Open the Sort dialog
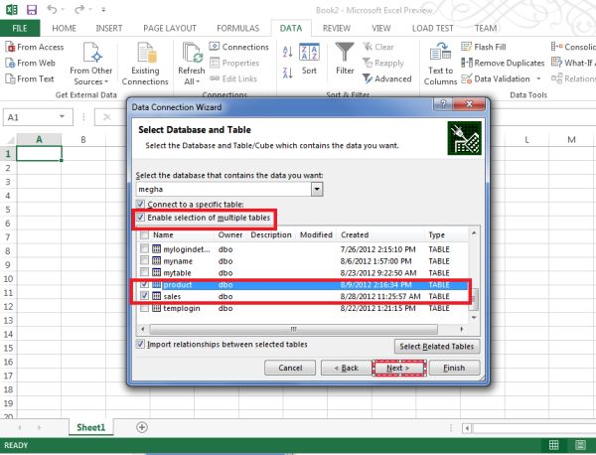 (x=309, y=60)
